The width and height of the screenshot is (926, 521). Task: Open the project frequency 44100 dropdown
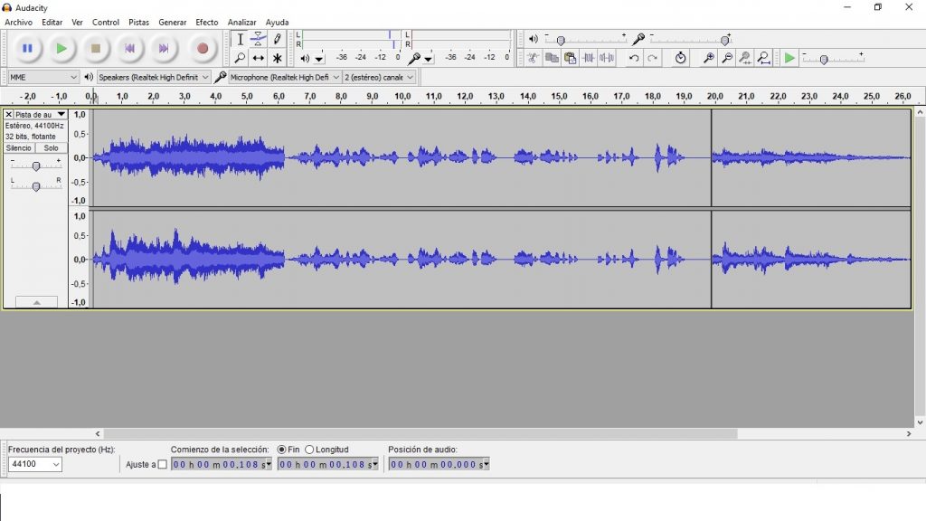coord(34,464)
